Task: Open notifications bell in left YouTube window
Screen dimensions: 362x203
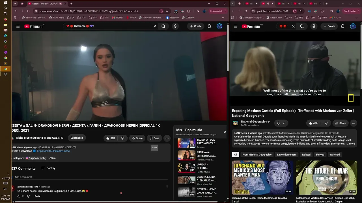Action: pyautogui.click(x=209, y=26)
